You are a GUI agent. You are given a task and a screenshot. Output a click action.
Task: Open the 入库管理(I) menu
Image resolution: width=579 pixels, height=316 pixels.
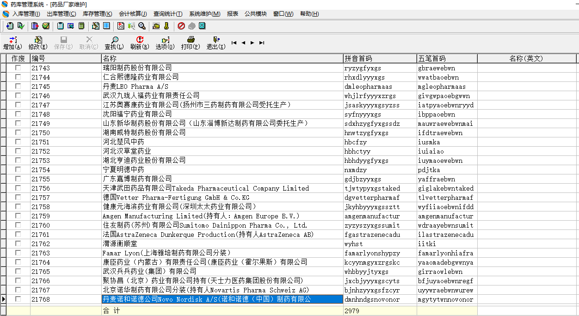(x=26, y=14)
